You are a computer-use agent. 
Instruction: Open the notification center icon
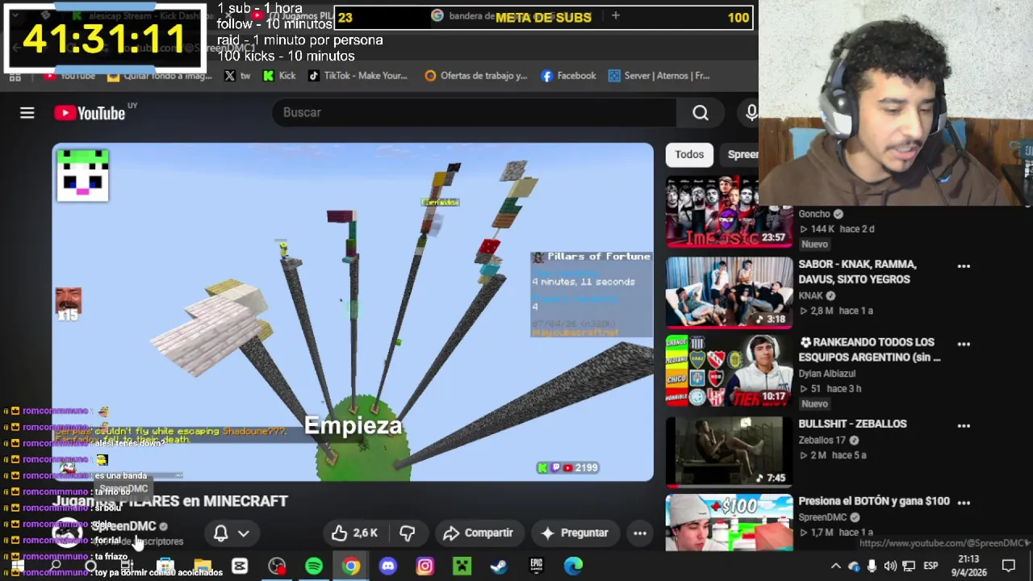[x=1009, y=566]
